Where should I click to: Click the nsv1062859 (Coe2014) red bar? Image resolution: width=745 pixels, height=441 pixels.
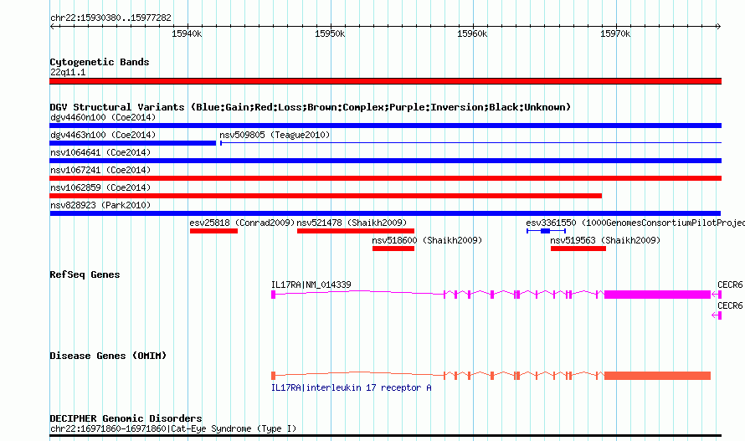pos(326,196)
